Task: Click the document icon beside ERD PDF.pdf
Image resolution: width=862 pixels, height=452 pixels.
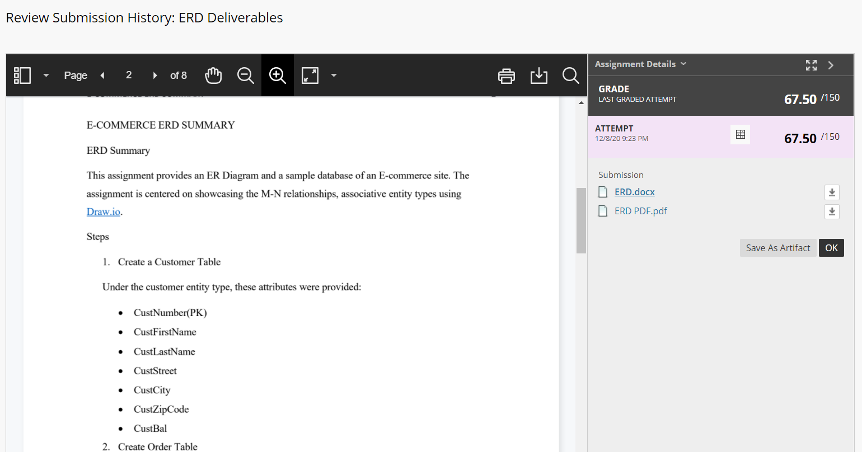Action: (x=603, y=211)
